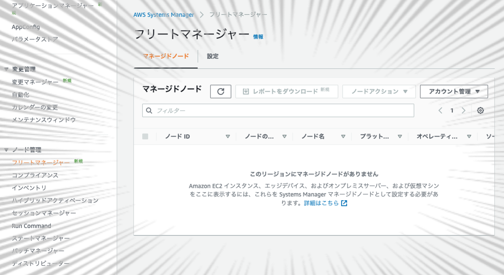This screenshot has width=504, height=275.
Task: Open 自動化 in sidebar
Action: point(21,95)
